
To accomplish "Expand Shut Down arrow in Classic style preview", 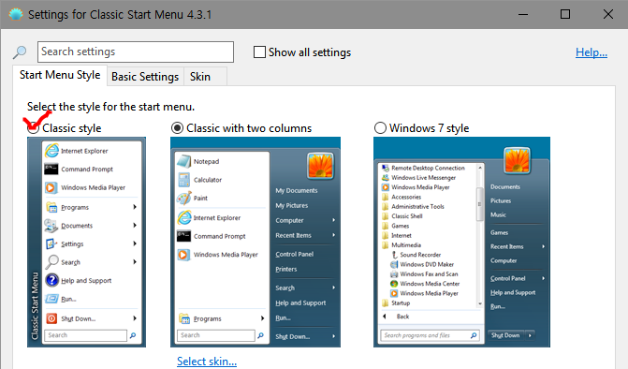I will (135, 318).
